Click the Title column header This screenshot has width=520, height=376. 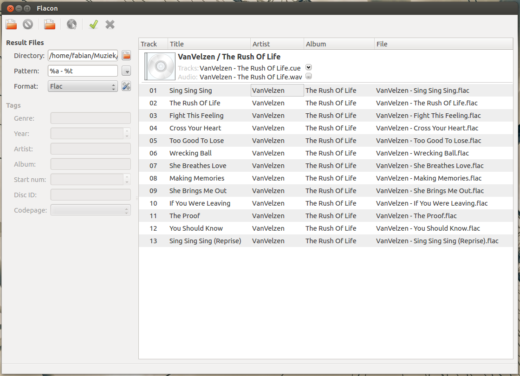pyautogui.click(x=209, y=44)
